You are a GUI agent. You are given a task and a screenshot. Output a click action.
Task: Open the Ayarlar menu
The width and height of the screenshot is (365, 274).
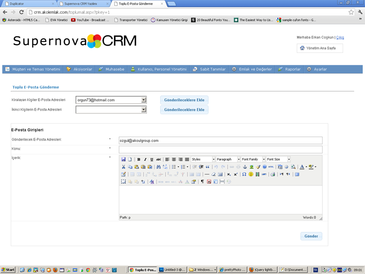[x=317, y=69]
